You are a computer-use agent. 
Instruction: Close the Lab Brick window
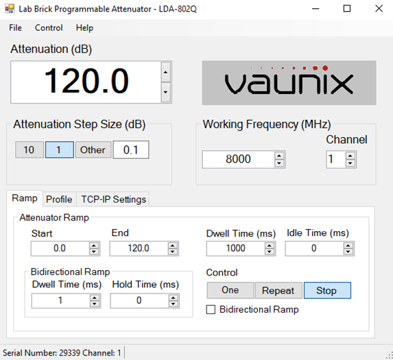click(x=379, y=9)
